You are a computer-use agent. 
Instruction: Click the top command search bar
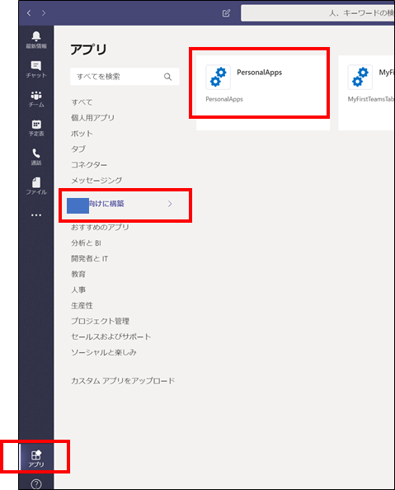[x=317, y=13]
